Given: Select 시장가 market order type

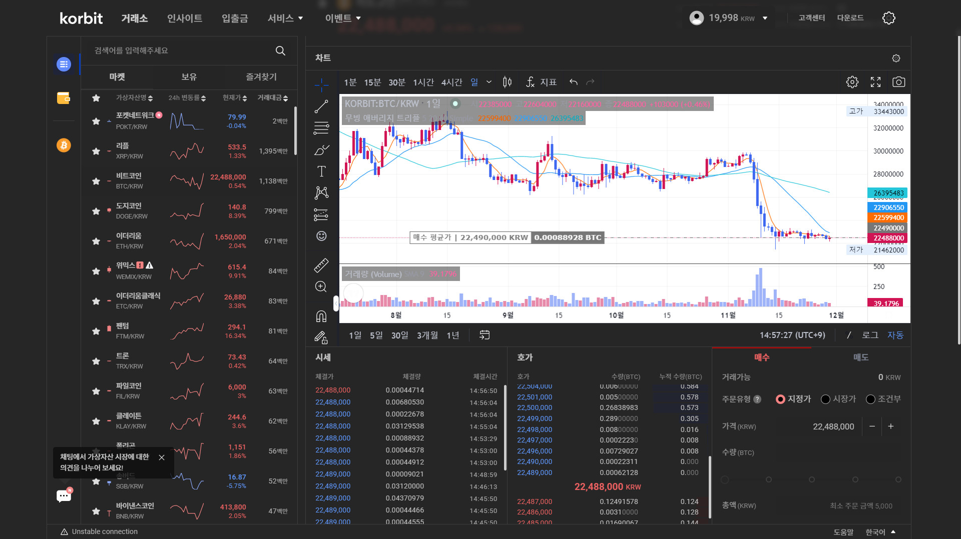Looking at the screenshot, I should (838, 399).
